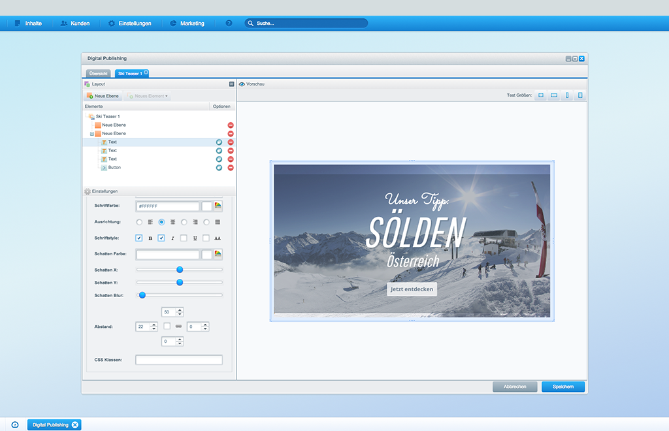Increase the Abstand value 50 stepper
Viewport: 669px width, 431px height.
pyautogui.click(x=180, y=310)
